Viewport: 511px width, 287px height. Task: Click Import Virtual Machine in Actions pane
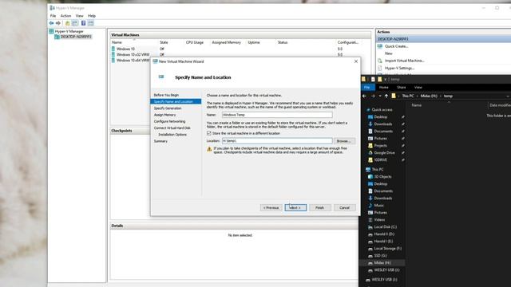click(x=404, y=61)
